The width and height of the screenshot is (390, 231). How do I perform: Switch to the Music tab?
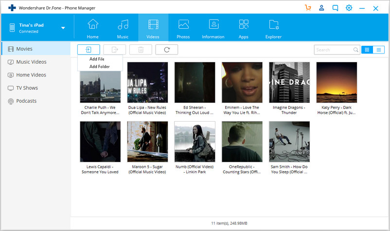(x=123, y=29)
